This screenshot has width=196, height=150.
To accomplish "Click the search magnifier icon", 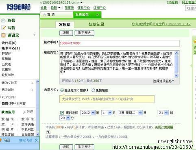I will [x=189, y=9].
